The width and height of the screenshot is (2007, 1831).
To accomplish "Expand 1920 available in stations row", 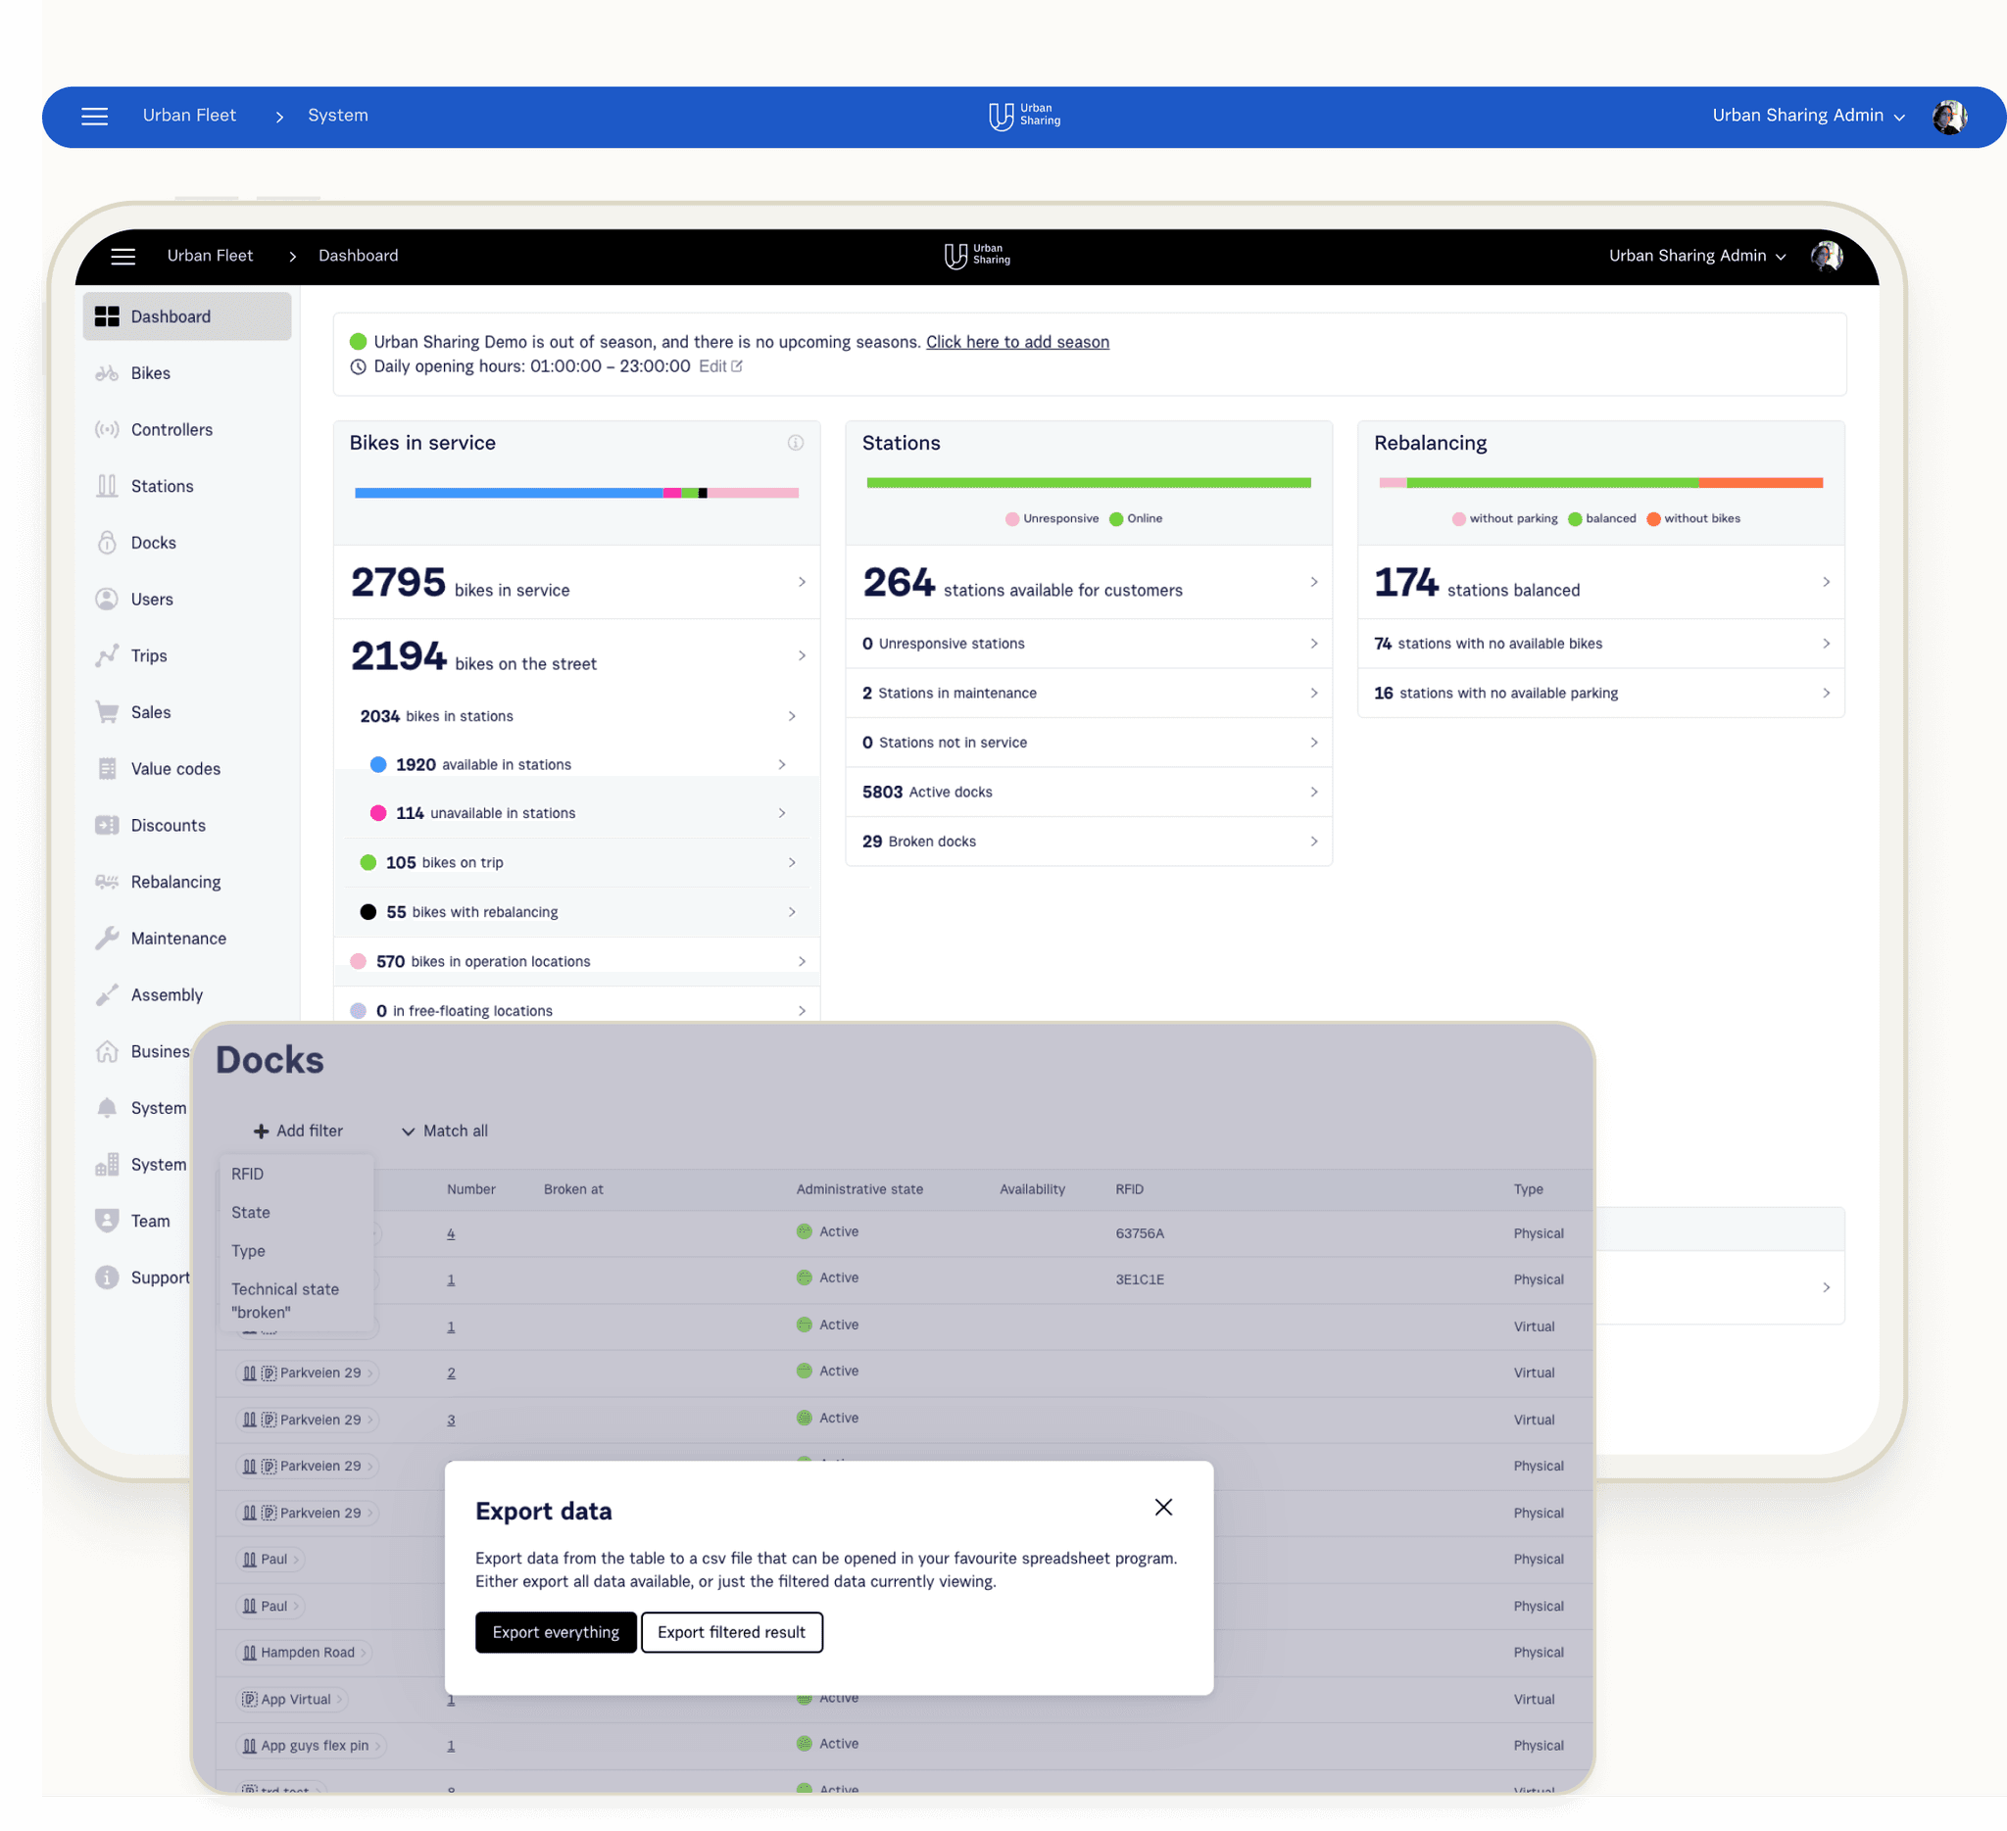I will [577, 764].
